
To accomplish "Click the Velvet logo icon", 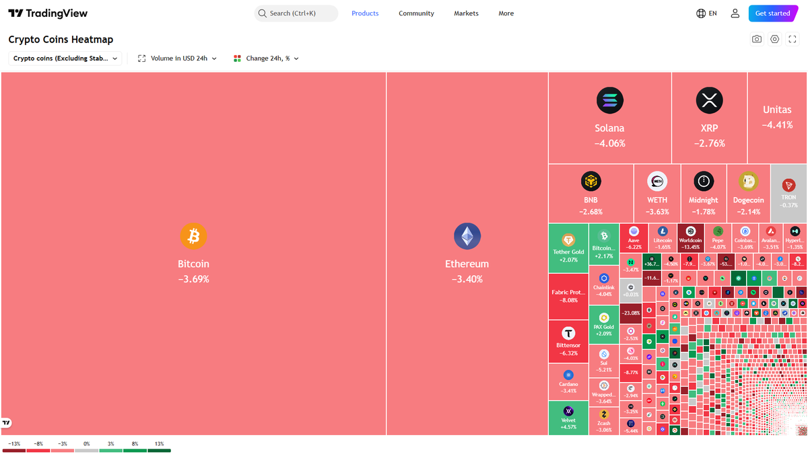I will click(568, 411).
